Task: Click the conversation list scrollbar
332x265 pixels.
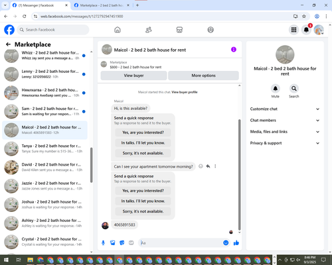Action: 92,165
